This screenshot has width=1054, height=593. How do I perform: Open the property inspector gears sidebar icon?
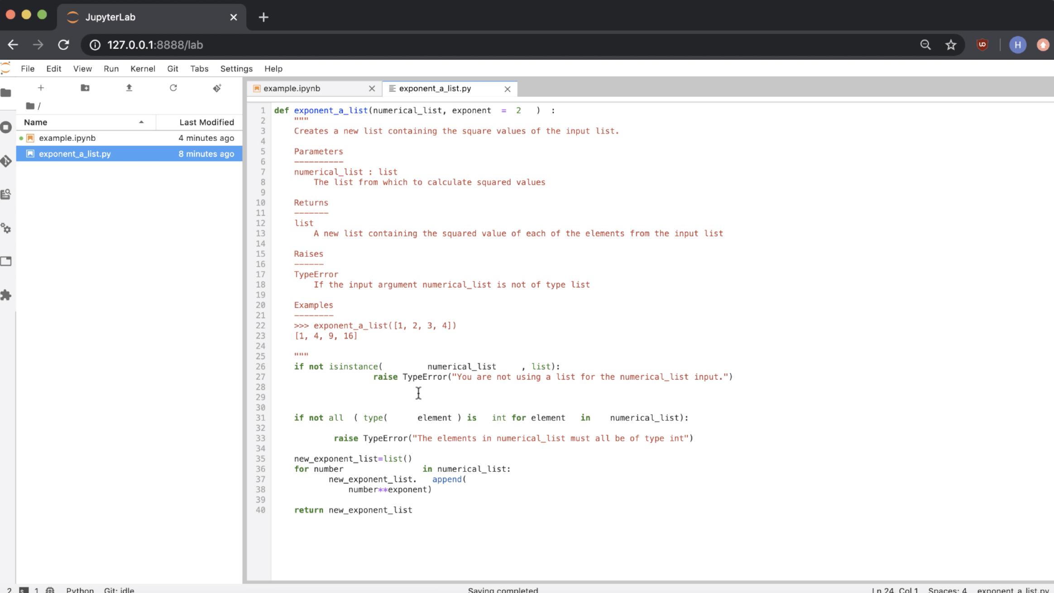(x=6, y=228)
